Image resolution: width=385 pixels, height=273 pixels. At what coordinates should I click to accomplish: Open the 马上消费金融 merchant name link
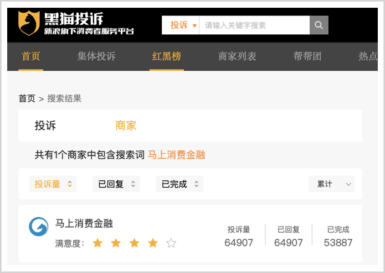(84, 223)
